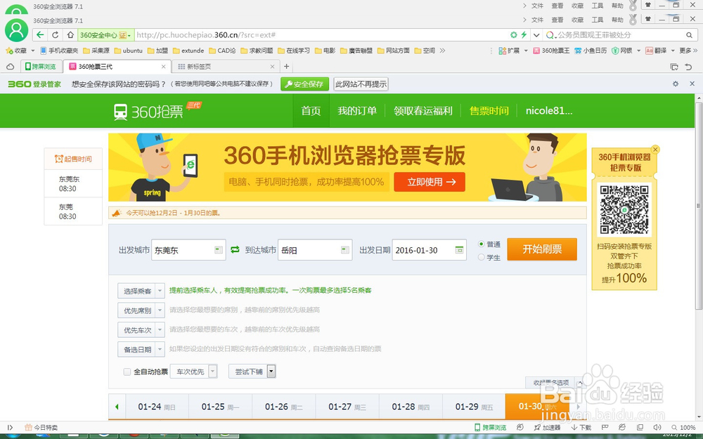Swap departure and arrival cities icon

pyautogui.click(x=235, y=249)
